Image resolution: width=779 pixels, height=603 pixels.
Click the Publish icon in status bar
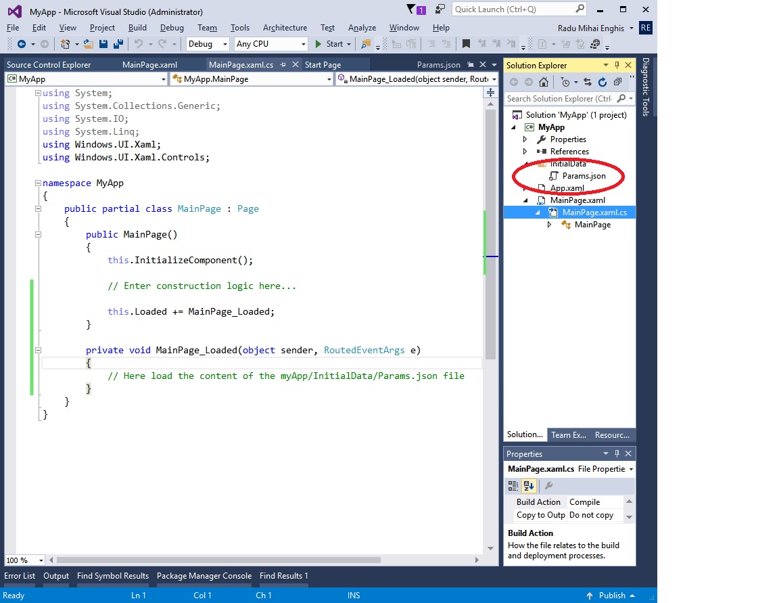pos(590,596)
